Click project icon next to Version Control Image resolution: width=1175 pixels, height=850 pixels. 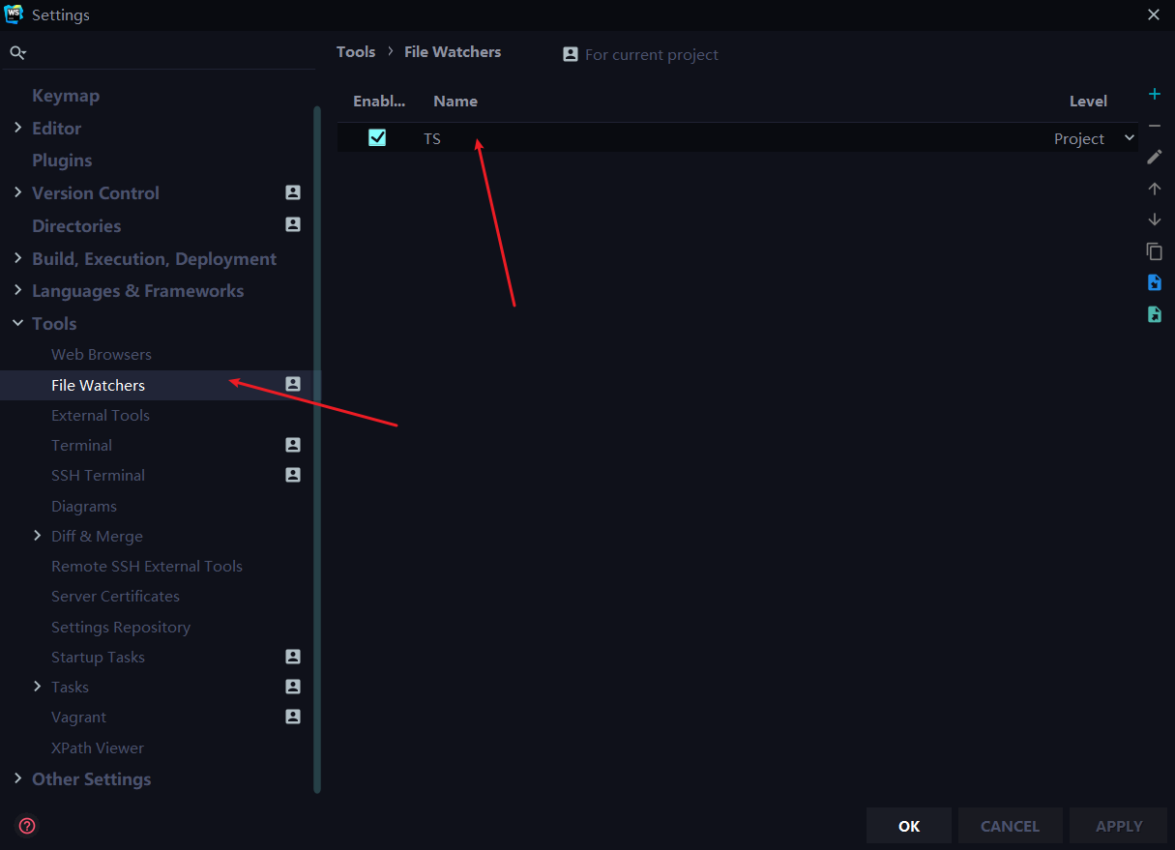[x=293, y=192]
